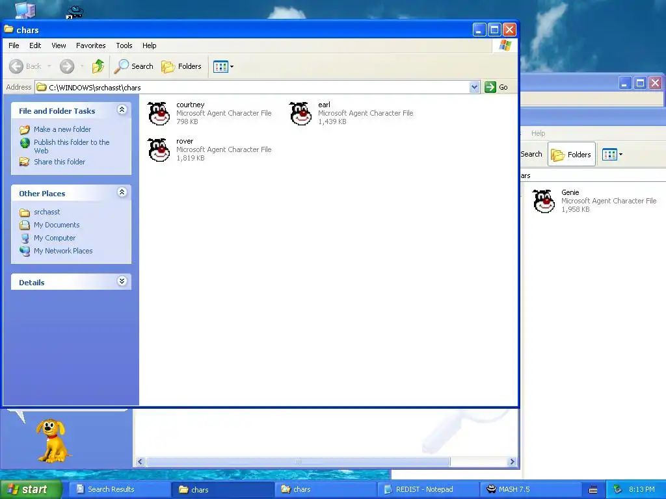Collapse the File and Folder Tasks panel
Image resolution: width=666 pixels, height=499 pixels.
(x=122, y=110)
